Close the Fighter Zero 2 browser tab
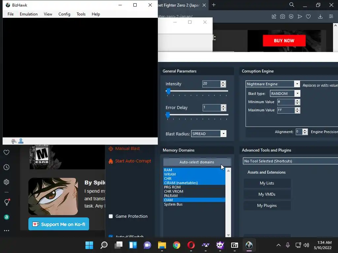 [204, 5]
